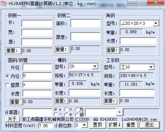Click the 钢板一 weight result 0.00
Image resolution: width=165 pixels, height=132 pixels.
(x=37, y=51)
